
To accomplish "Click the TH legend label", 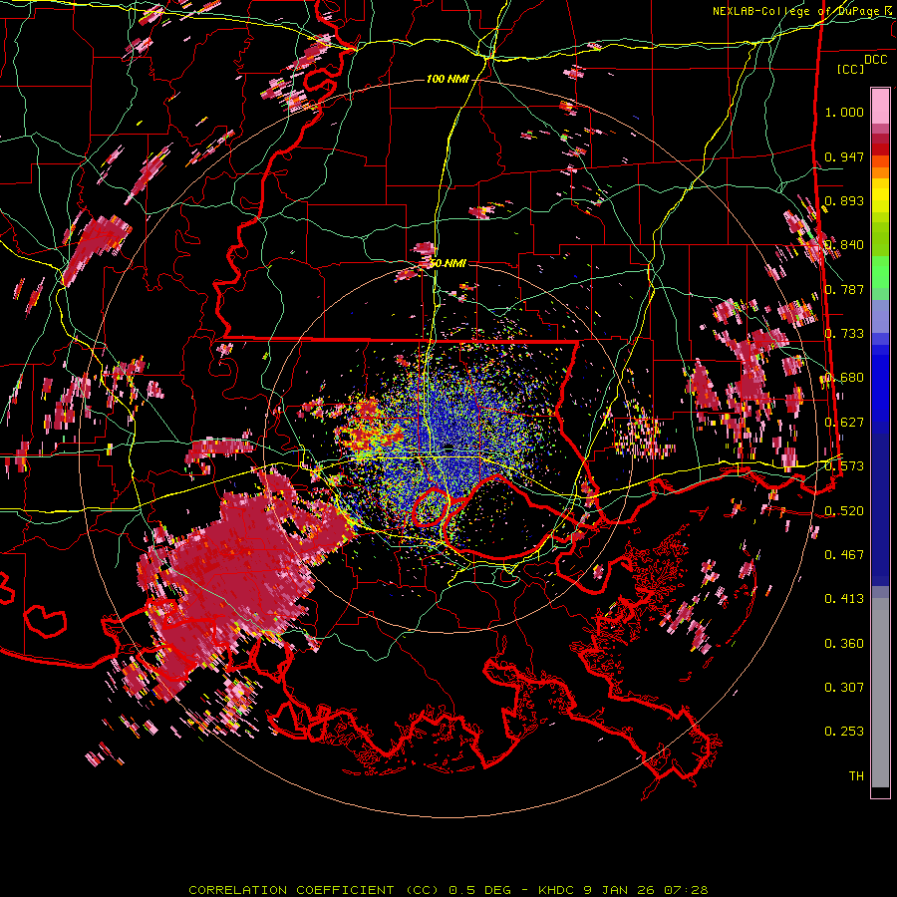I will 856,776.
